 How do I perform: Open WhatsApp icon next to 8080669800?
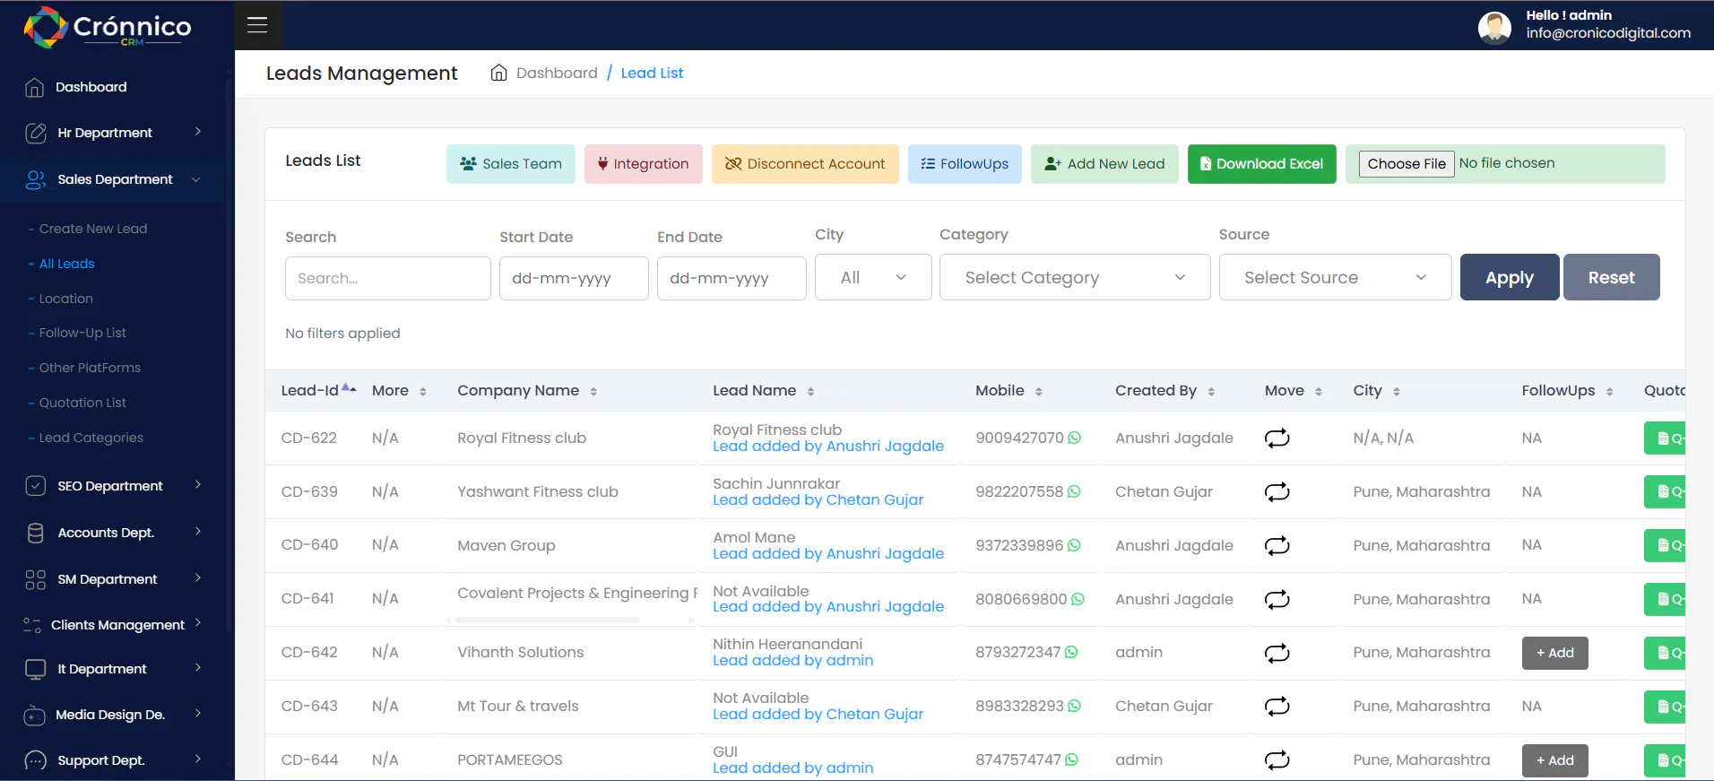tap(1078, 599)
